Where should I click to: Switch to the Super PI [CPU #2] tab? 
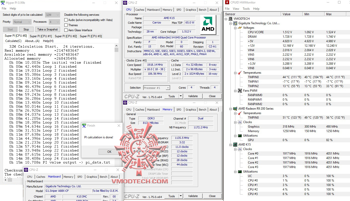click(66, 36)
